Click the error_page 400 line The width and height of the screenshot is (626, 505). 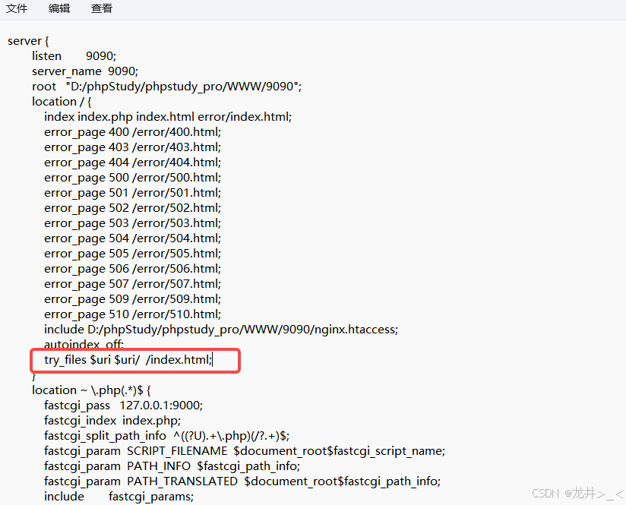pyautogui.click(x=132, y=131)
